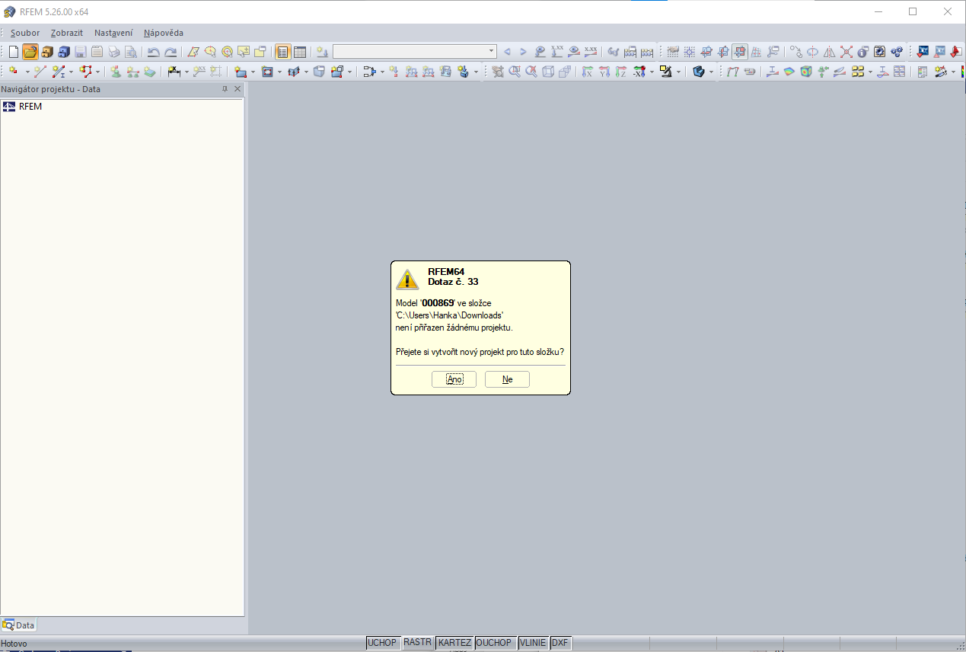Click the next load case right arrow
Image resolution: width=966 pixels, height=652 pixels.
(x=523, y=52)
